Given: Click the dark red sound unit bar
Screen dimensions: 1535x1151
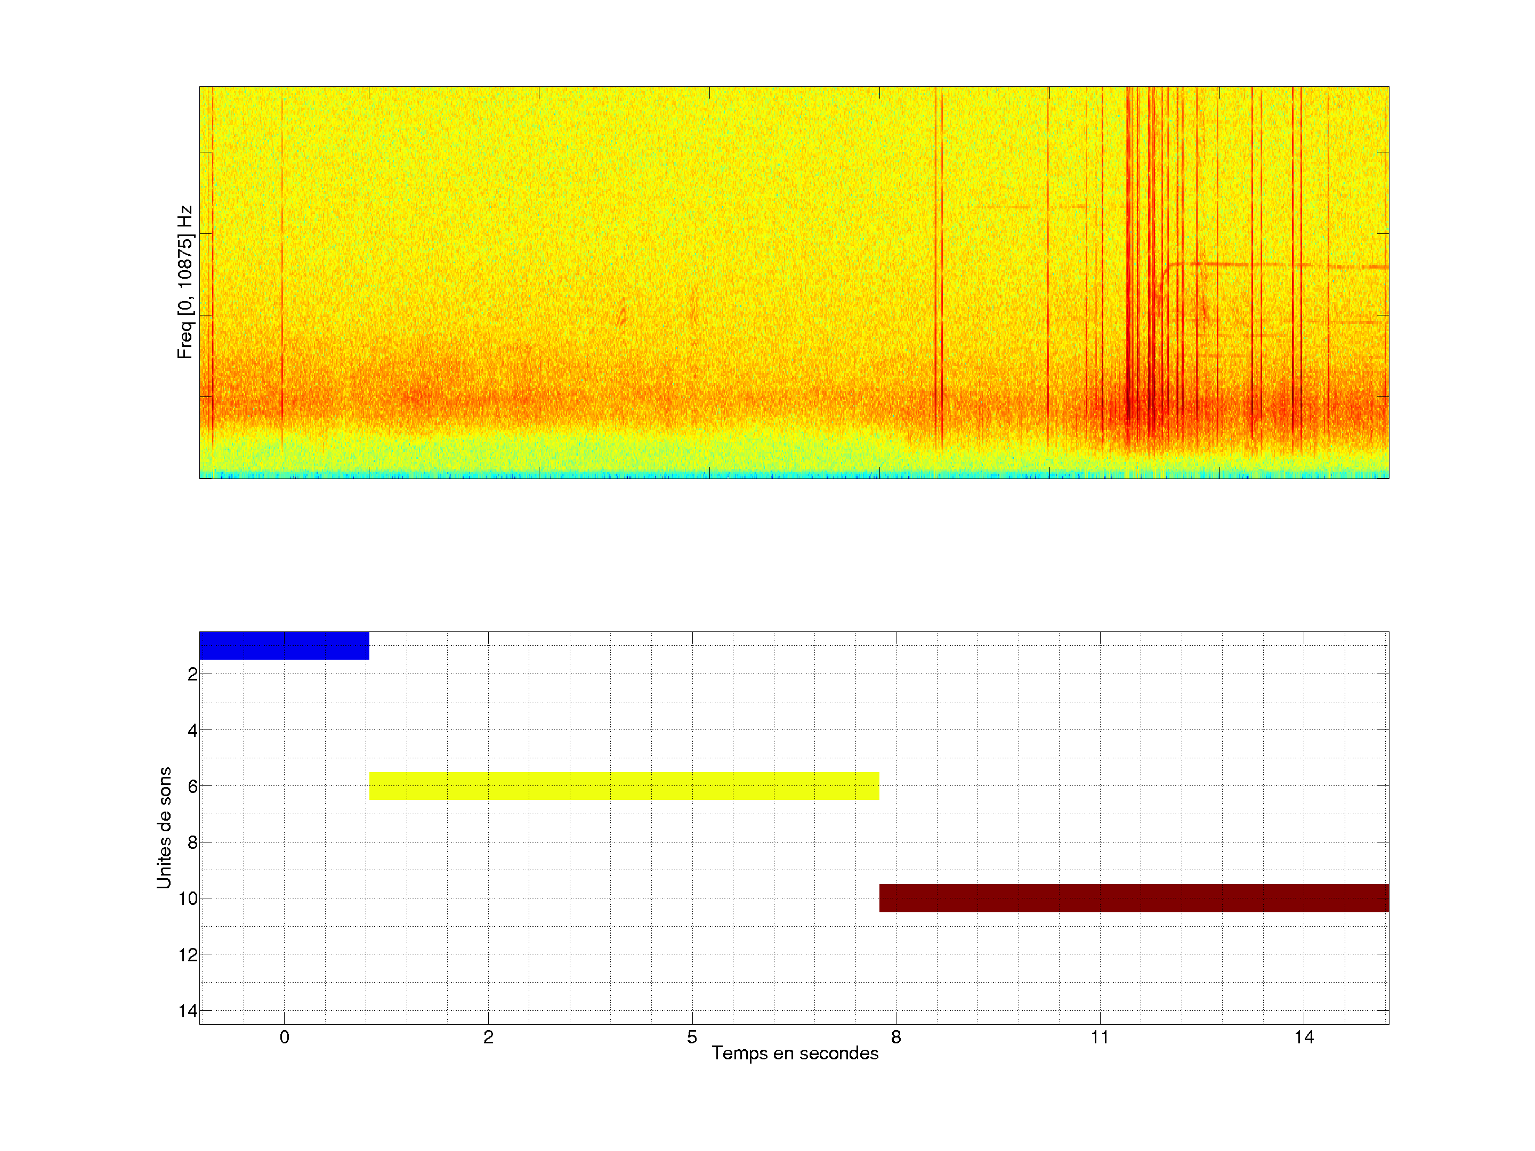Looking at the screenshot, I should click(1133, 898).
